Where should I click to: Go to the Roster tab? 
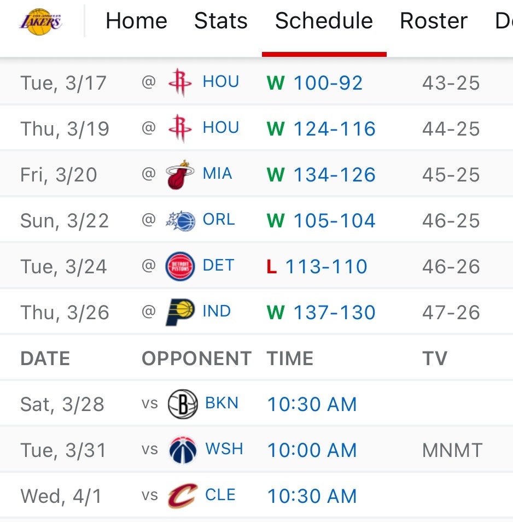(x=434, y=21)
